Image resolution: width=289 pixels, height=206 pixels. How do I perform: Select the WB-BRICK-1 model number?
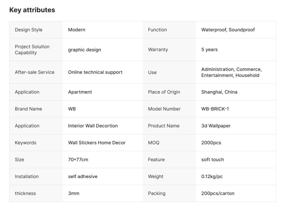pos(215,109)
